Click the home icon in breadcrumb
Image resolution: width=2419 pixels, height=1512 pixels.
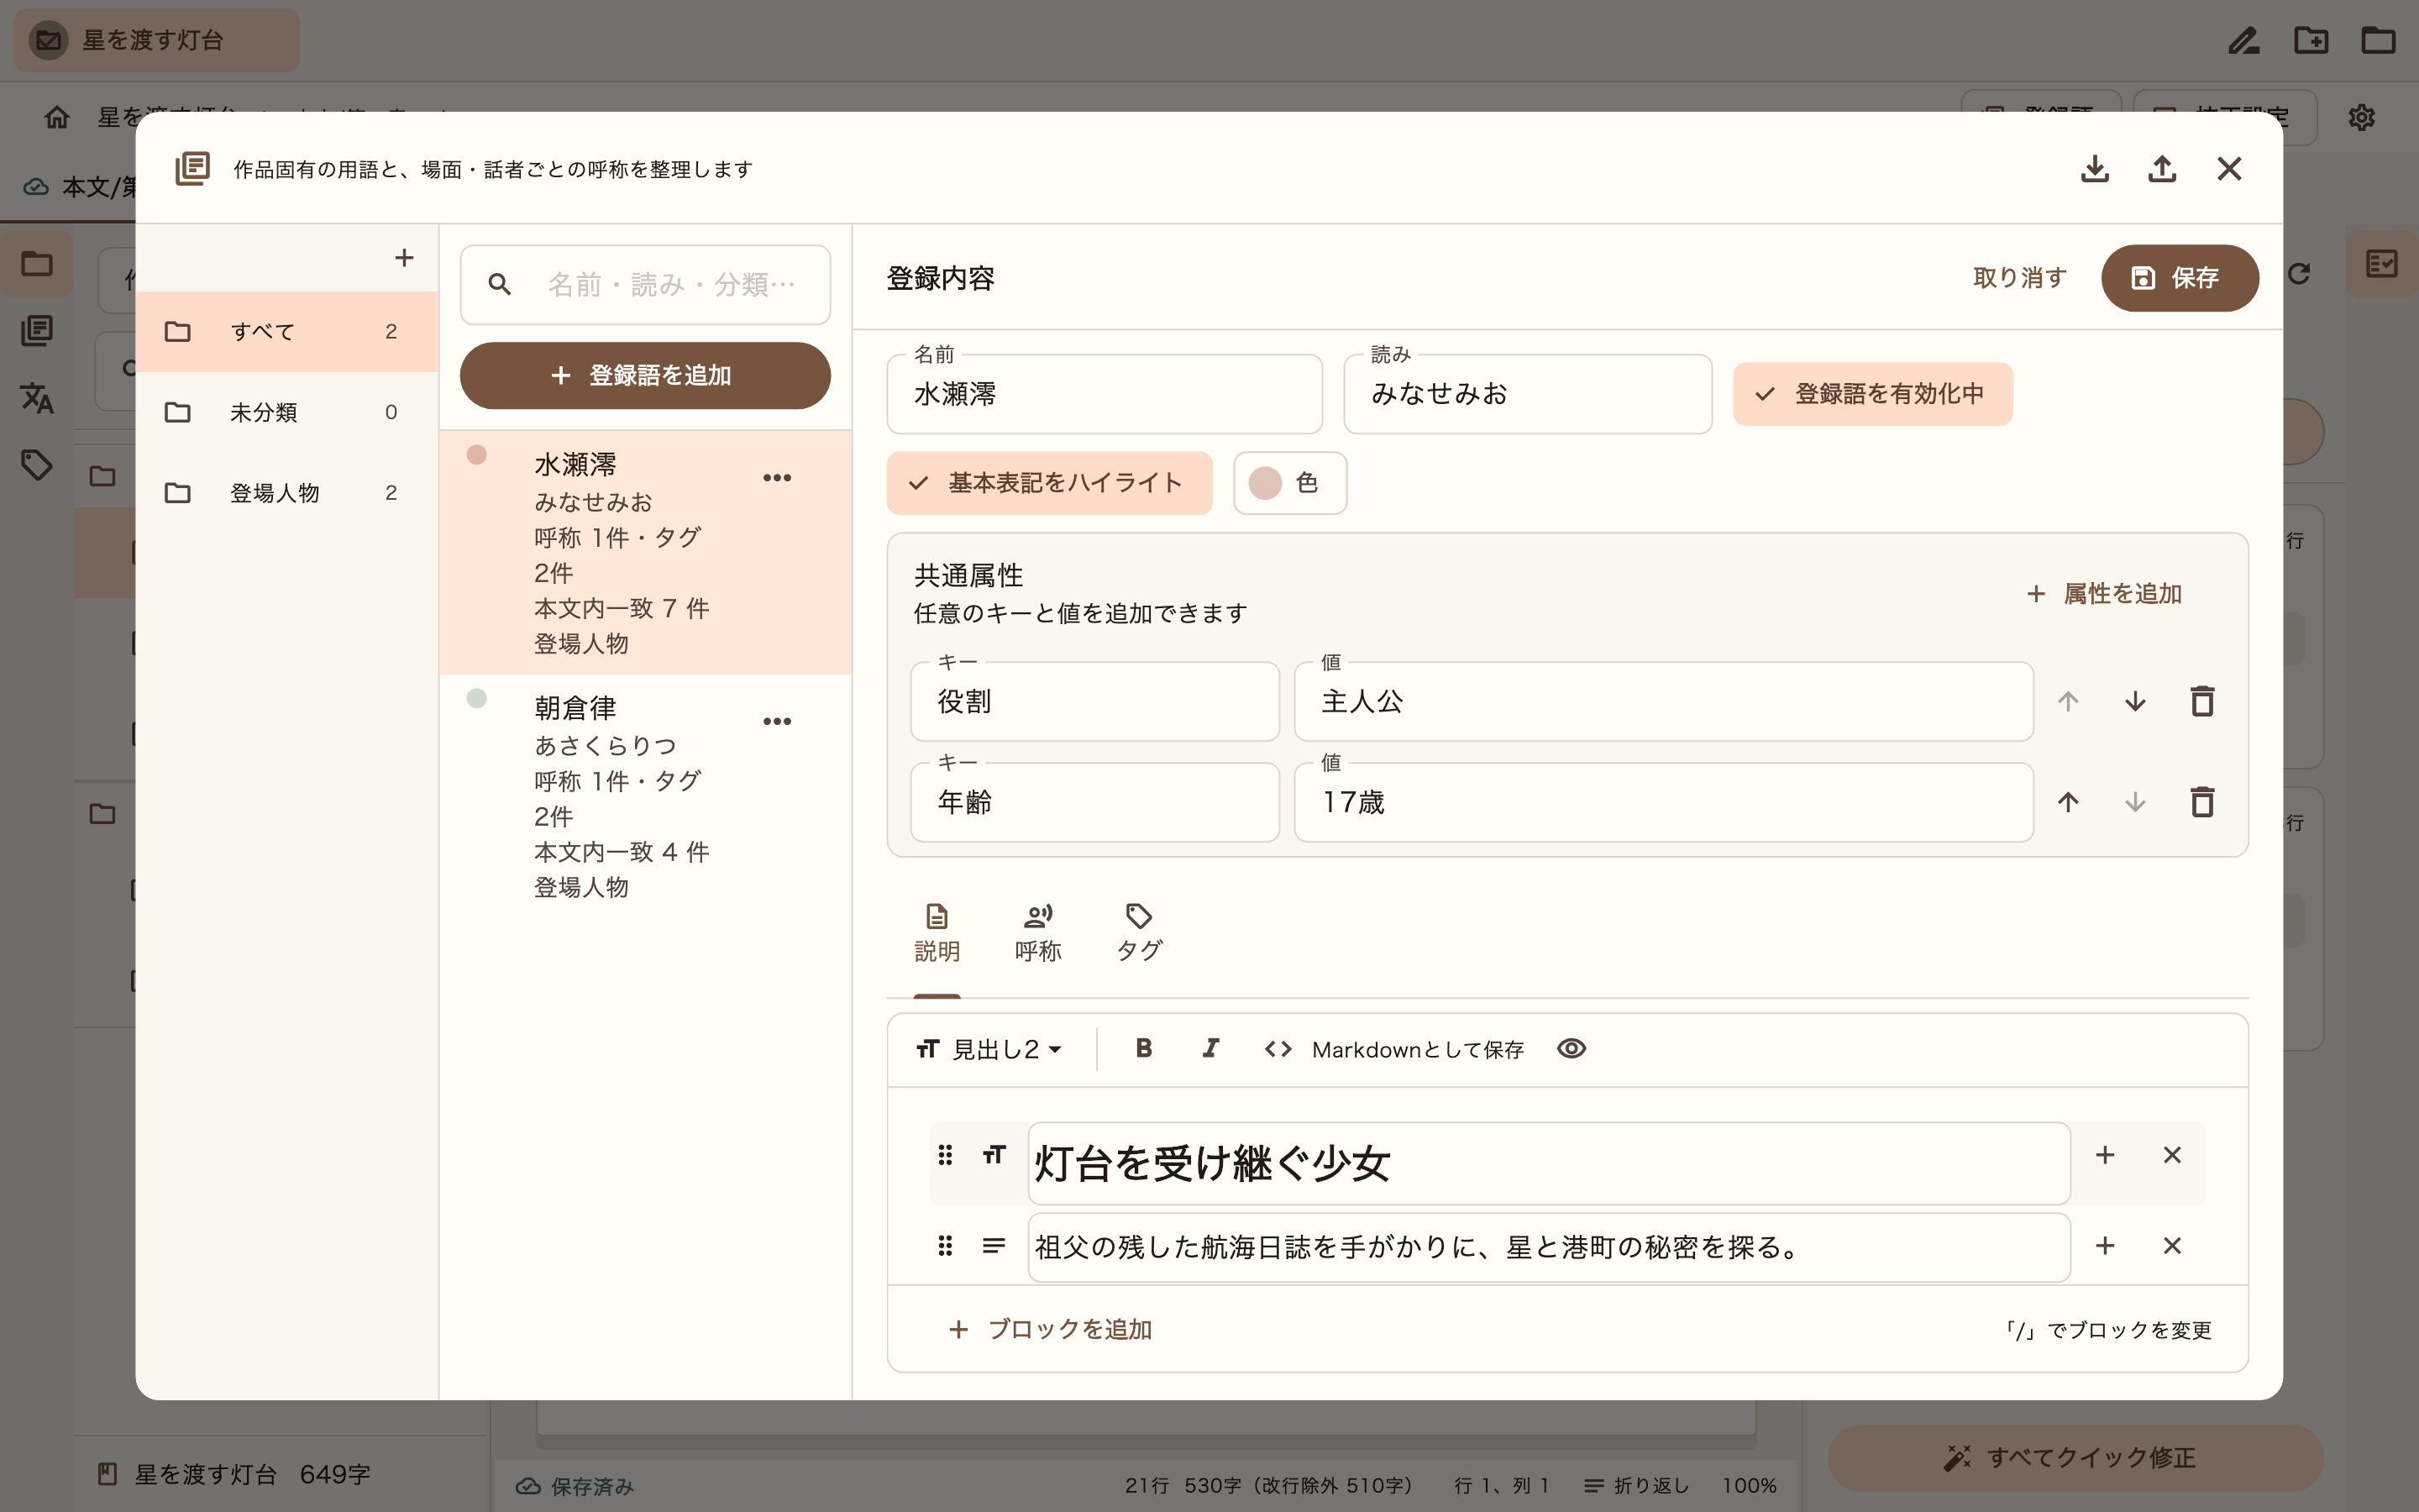tap(57, 118)
